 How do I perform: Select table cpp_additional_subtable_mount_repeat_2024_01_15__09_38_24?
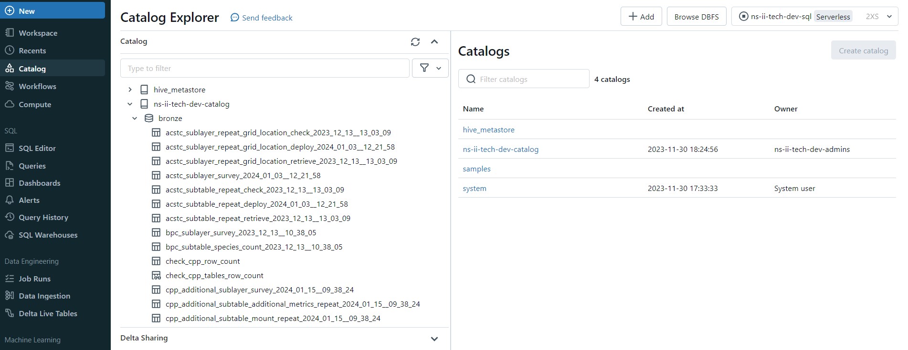(x=273, y=318)
